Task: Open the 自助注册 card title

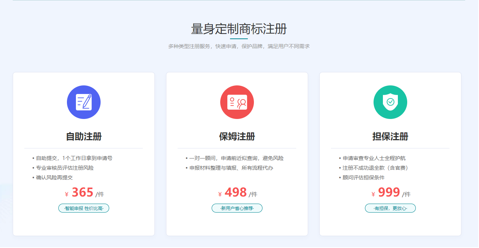Action: [84, 136]
